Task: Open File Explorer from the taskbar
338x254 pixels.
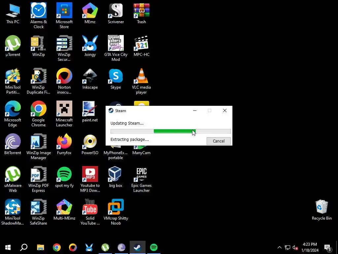Action: (40, 247)
